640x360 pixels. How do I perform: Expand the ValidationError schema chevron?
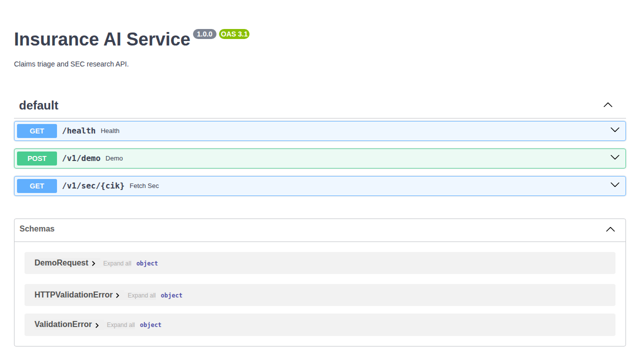(x=97, y=325)
